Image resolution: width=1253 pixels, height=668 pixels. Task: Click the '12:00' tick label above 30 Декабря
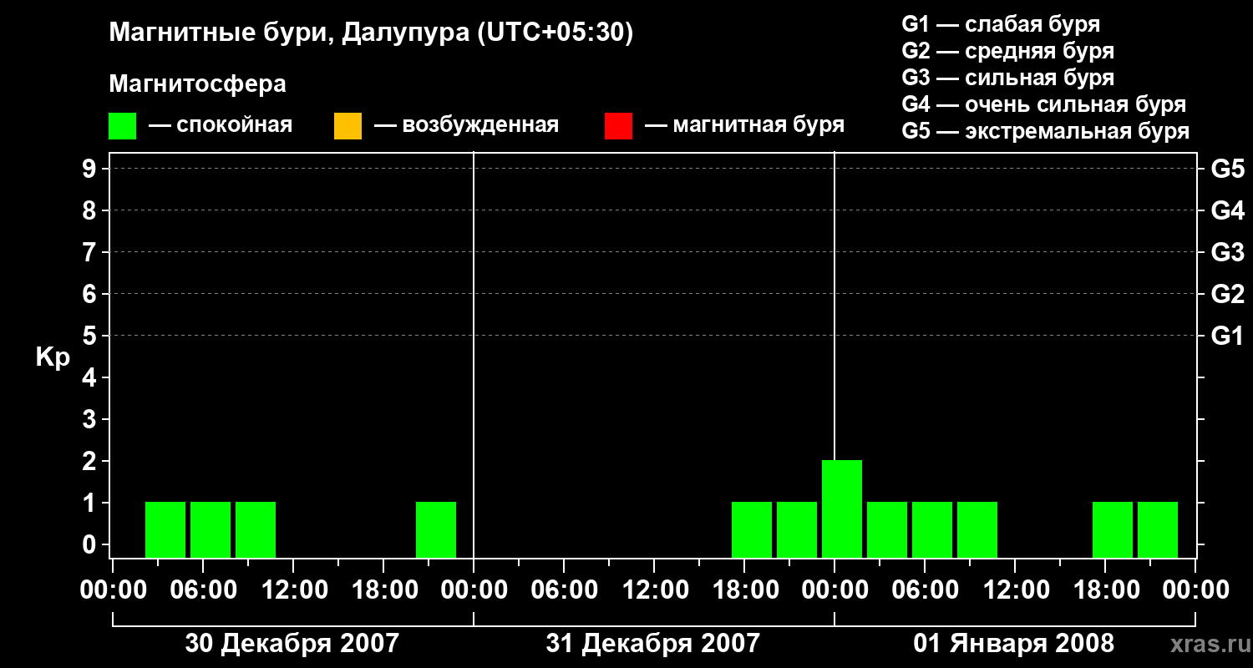tap(293, 590)
